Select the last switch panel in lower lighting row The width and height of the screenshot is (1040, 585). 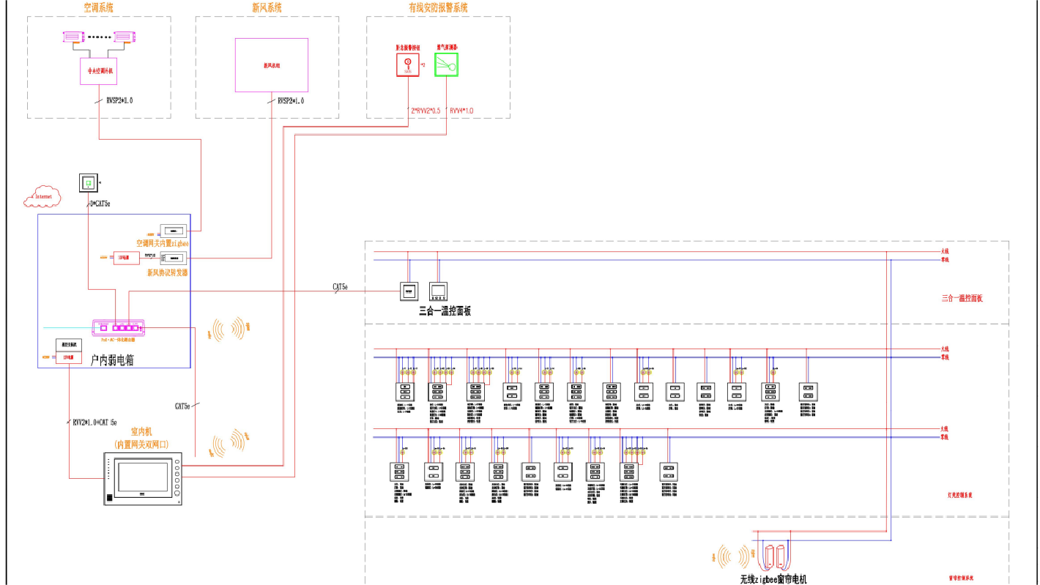coord(667,471)
